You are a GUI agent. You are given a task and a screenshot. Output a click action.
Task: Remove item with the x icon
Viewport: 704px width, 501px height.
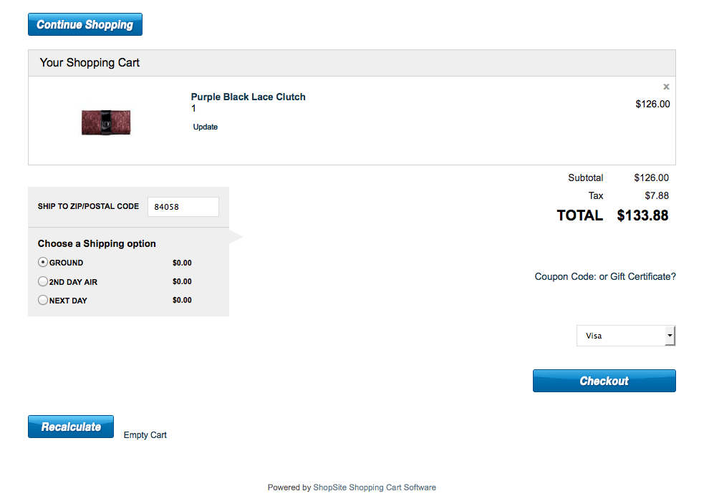pos(666,87)
